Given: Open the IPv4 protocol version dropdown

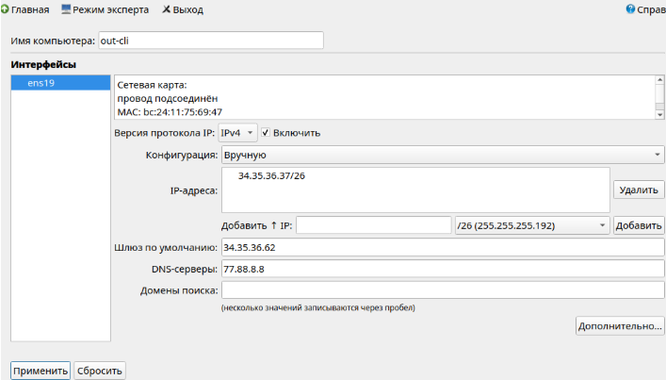Looking at the screenshot, I should click(237, 133).
